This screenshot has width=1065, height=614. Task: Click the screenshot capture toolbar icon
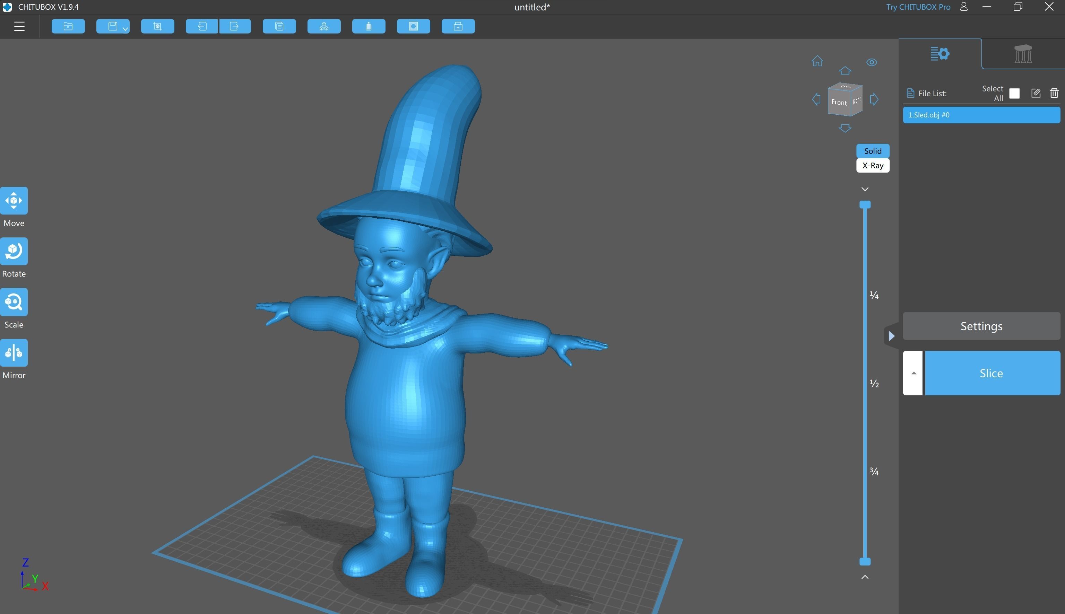(x=157, y=27)
